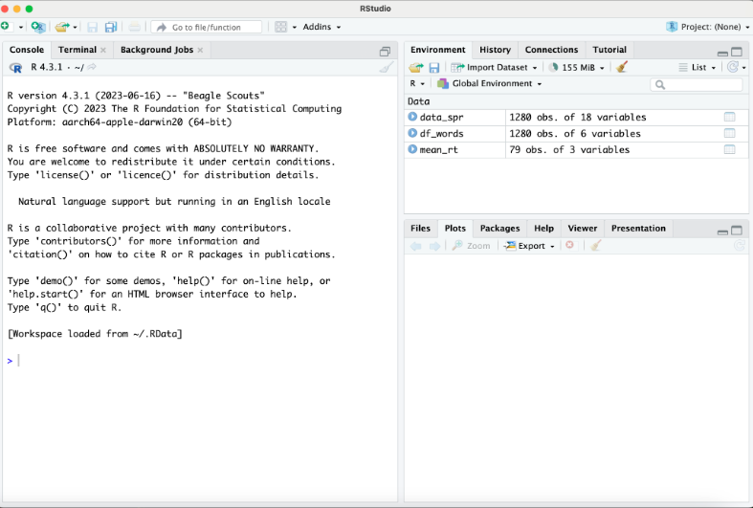The image size is (753, 508).
Task: Click the Save All documents icon
Action: (x=111, y=27)
